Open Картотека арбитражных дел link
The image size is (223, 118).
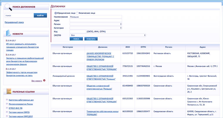click(x=21, y=100)
